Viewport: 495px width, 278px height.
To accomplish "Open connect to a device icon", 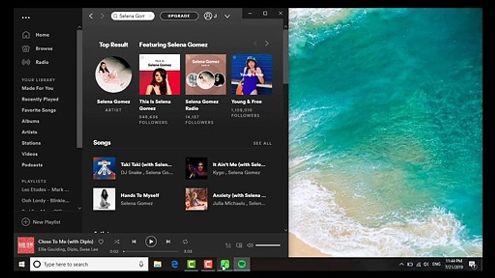I will [239, 246].
